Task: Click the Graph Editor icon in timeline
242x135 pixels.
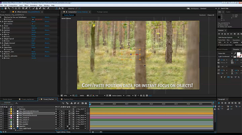Action: 86,103
